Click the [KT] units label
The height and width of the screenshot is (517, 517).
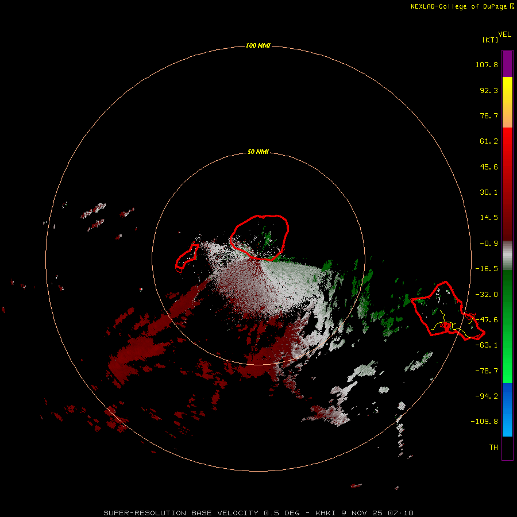(490, 40)
